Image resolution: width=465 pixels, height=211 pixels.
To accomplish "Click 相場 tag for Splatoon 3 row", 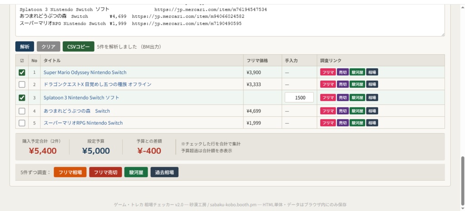I will (x=372, y=97).
